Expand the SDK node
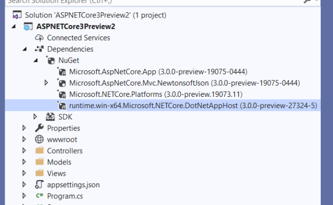This screenshot has width=333, height=205. pyautogui.click(x=35, y=117)
